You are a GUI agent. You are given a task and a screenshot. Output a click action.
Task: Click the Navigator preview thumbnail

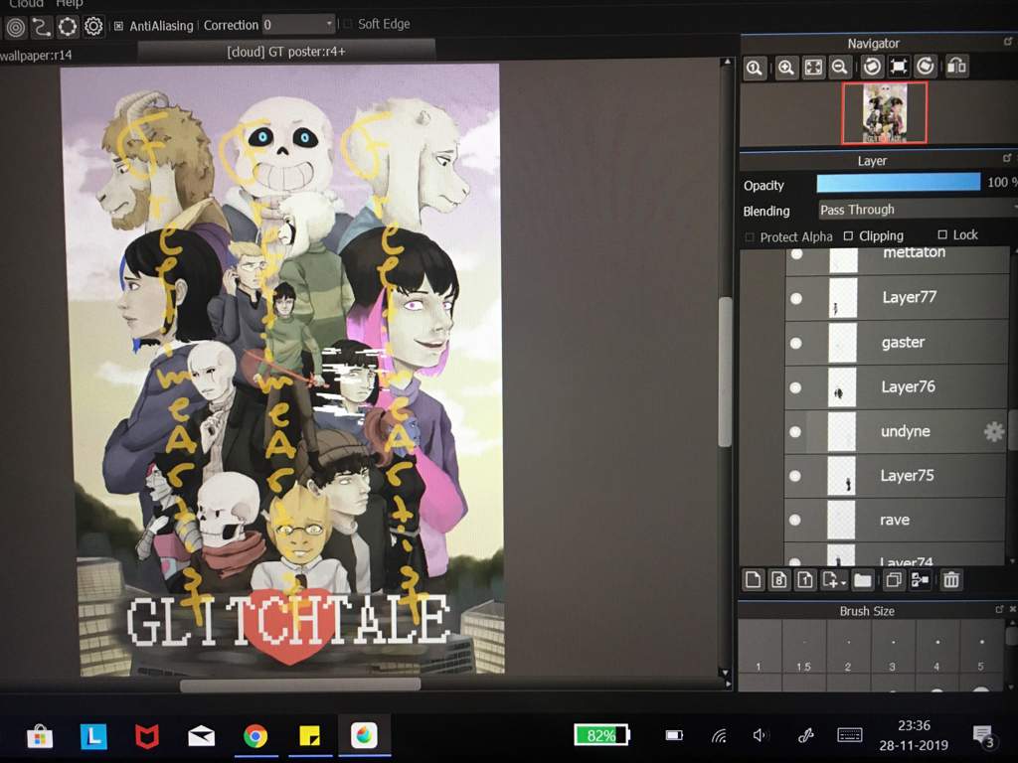[x=884, y=113]
